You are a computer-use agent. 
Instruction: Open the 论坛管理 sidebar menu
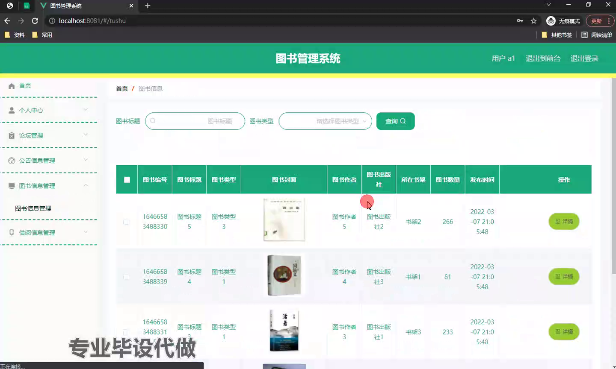click(x=49, y=135)
